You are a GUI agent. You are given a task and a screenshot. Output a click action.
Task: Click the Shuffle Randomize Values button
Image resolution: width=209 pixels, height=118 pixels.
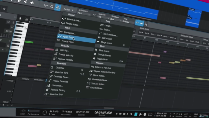tap(197, 42)
